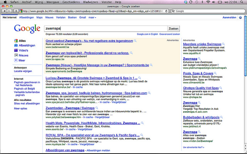The height and width of the screenshot is (154, 247).
Task: Click the scrollbar down arrow
Action: [x=245, y=149]
